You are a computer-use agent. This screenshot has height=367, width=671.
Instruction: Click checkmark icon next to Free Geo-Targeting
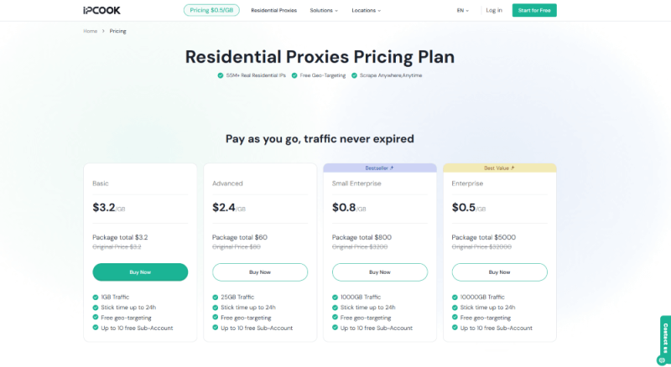click(294, 75)
